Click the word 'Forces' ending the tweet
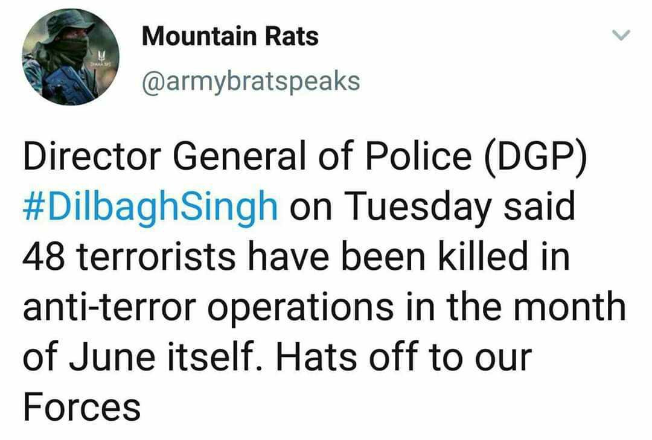The width and height of the screenshot is (652, 440). coord(82,407)
